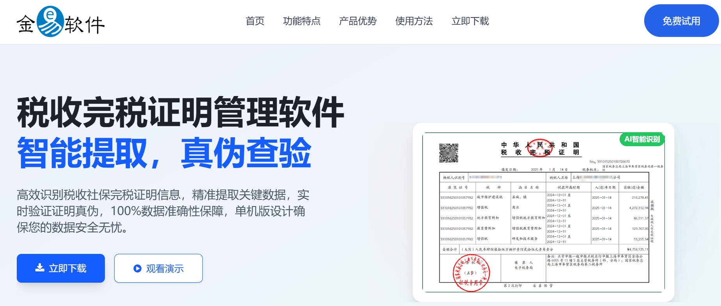Open the 首页 nav item
The height and width of the screenshot is (306, 721).
[255, 21]
